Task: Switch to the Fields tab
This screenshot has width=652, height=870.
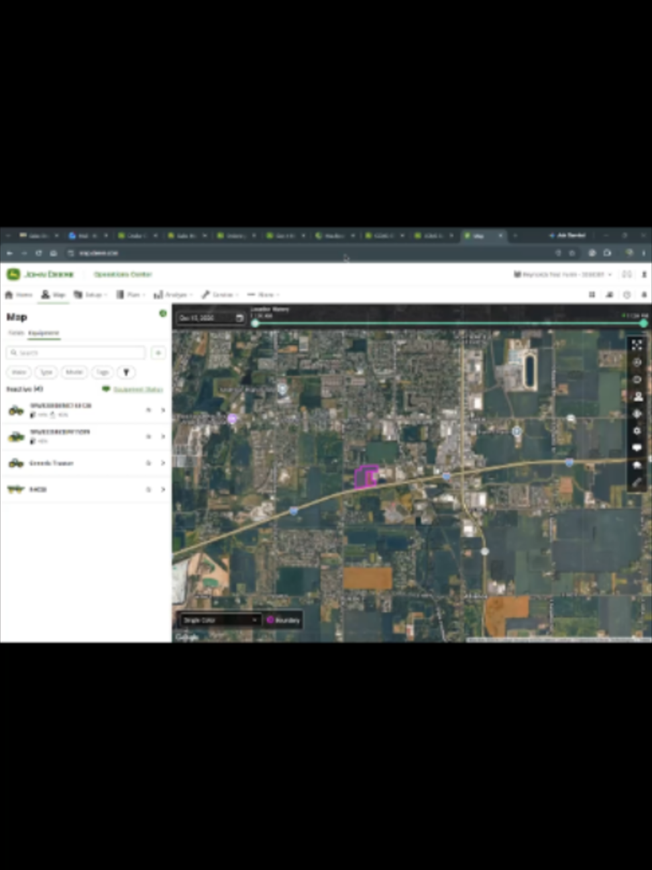Action: point(16,333)
